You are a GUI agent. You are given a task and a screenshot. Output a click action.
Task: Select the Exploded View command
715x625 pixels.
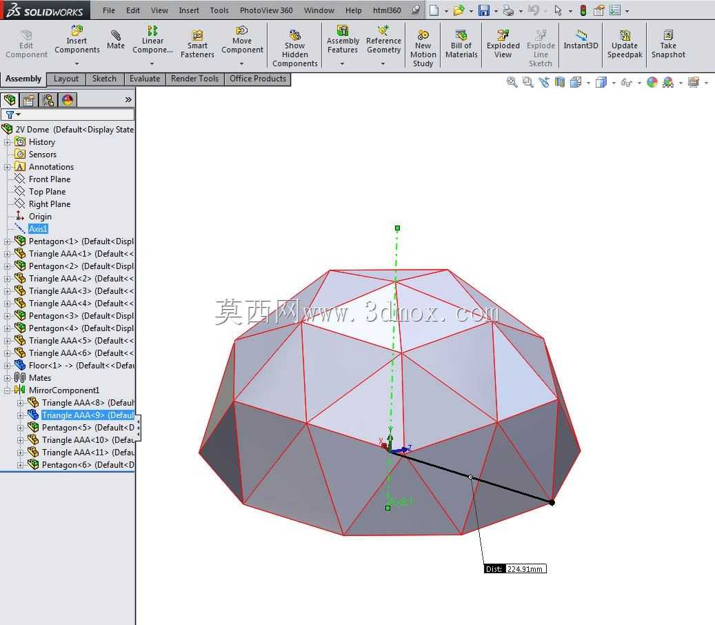click(503, 43)
